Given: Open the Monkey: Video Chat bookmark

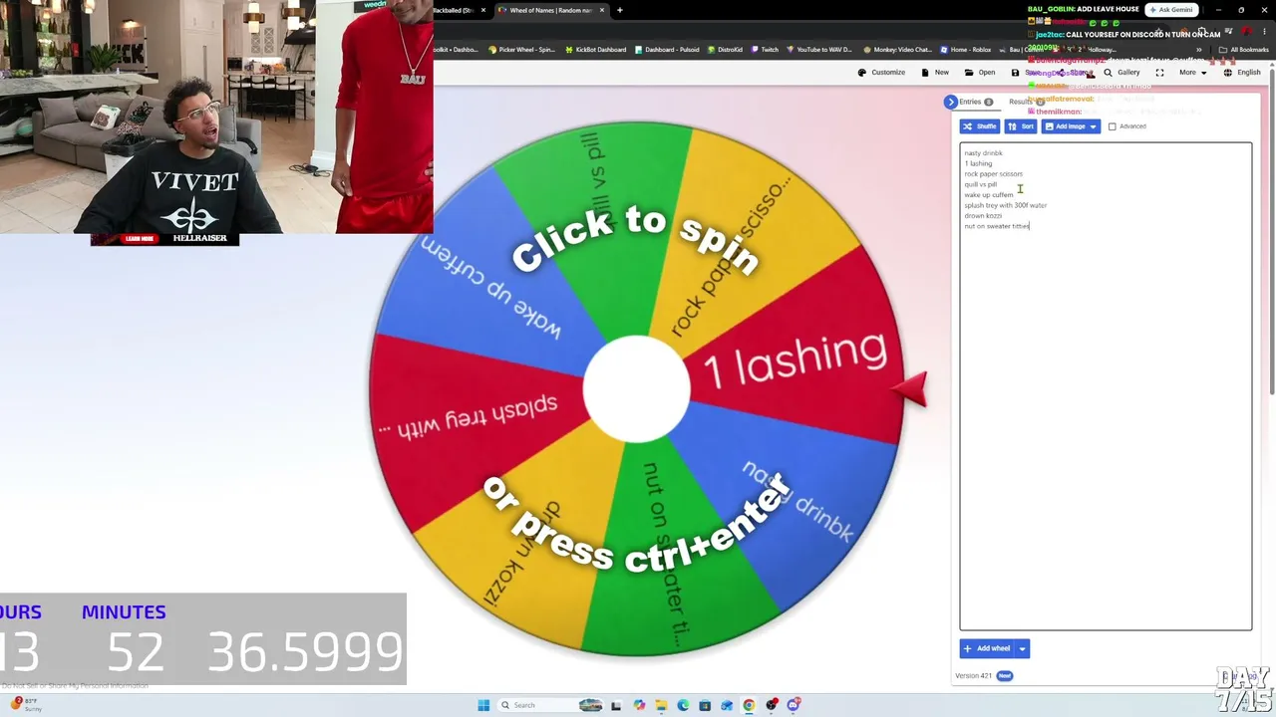Looking at the screenshot, I should (x=897, y=50).
